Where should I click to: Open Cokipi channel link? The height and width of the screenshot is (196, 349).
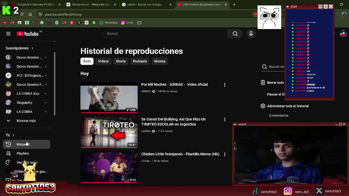145,161
